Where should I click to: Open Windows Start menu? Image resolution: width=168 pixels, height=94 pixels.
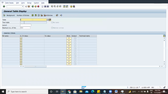click(3, 92)
